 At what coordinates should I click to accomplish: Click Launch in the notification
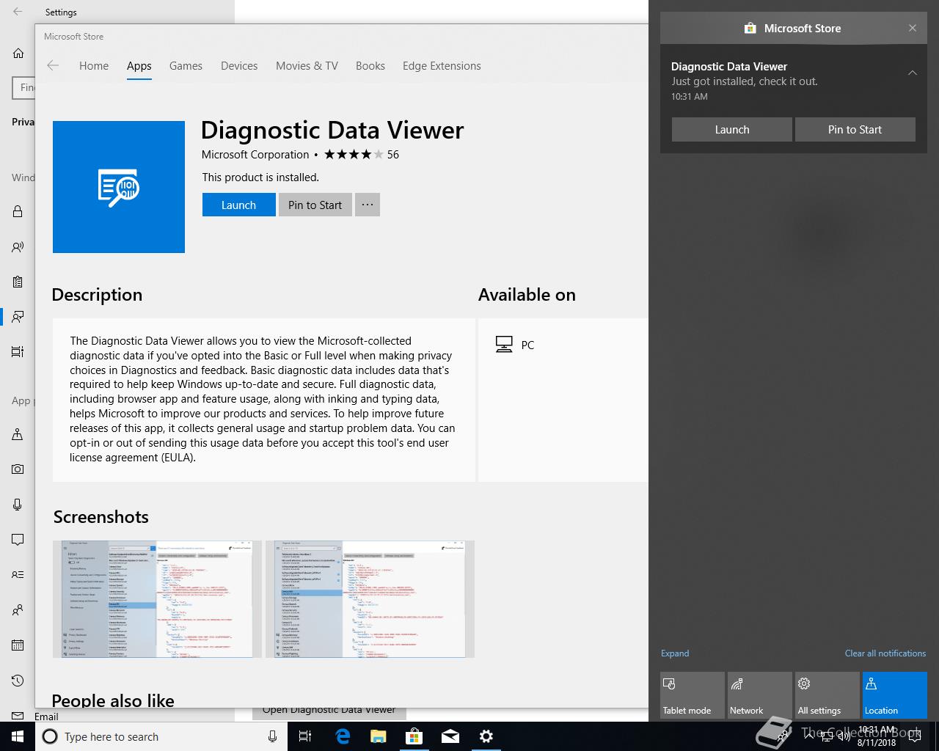pyautogui.click(x=732, y=129)
